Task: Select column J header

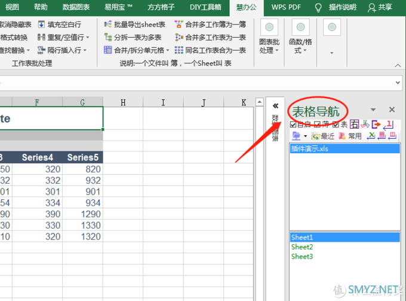Action: pyautogui.click(x=204, y=102)
